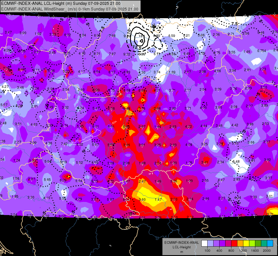Screen dimensions: 278x256
Task: Click the legend label 2000
Action: [x=267, y=251]
